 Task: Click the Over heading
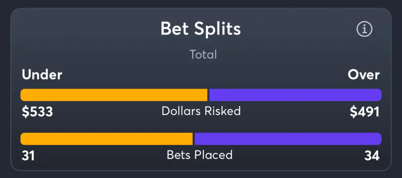[x=364, y=75]
